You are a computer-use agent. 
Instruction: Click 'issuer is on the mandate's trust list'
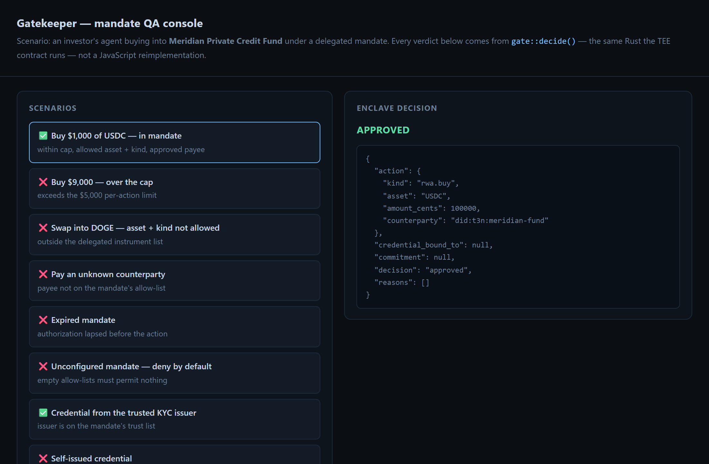(96, 426)
